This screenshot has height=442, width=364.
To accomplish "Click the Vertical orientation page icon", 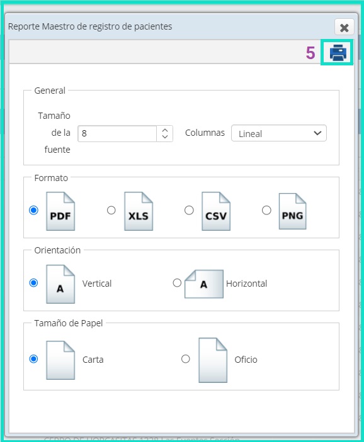I will [x=60, y=284].
